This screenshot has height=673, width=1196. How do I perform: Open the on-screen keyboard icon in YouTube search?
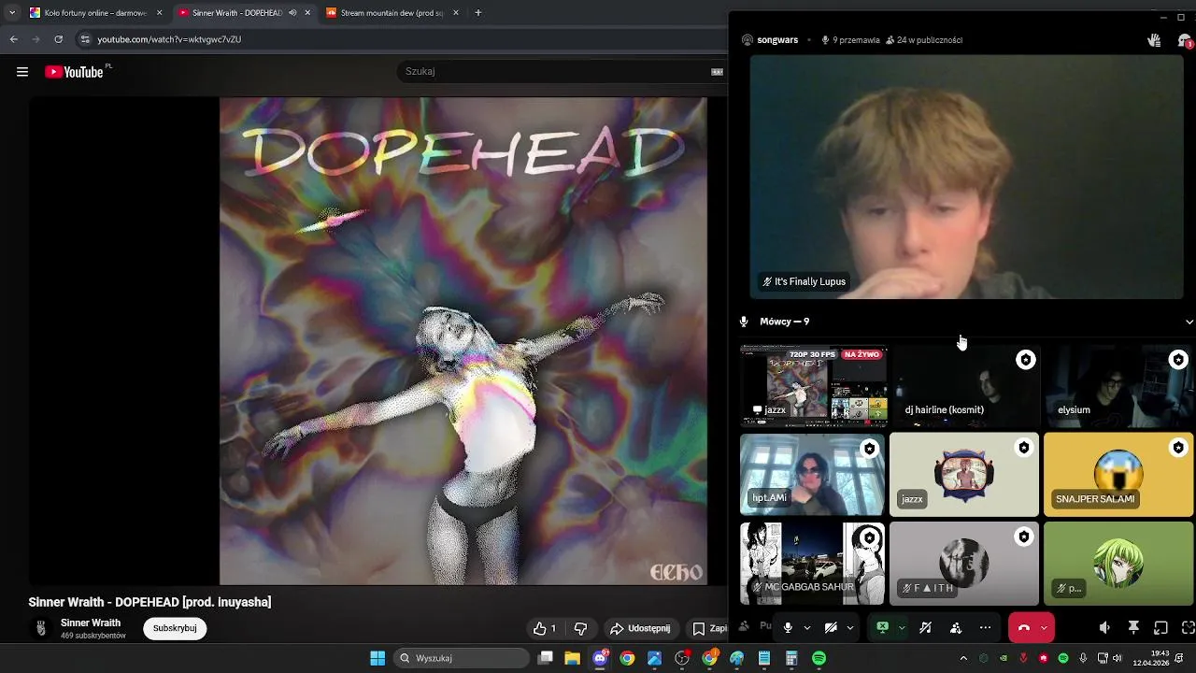(717, 72)
